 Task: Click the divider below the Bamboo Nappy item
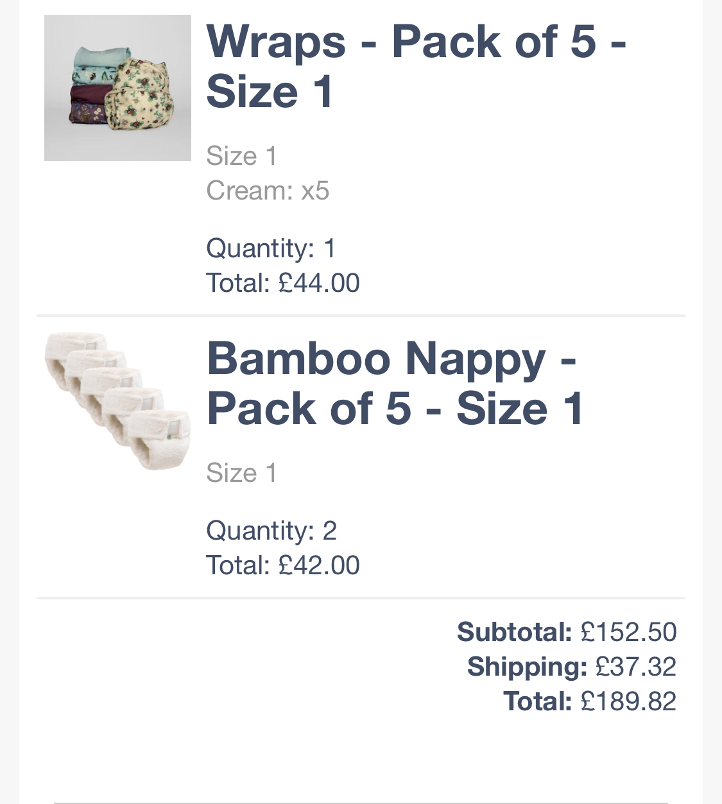click(x=361, y=598)
